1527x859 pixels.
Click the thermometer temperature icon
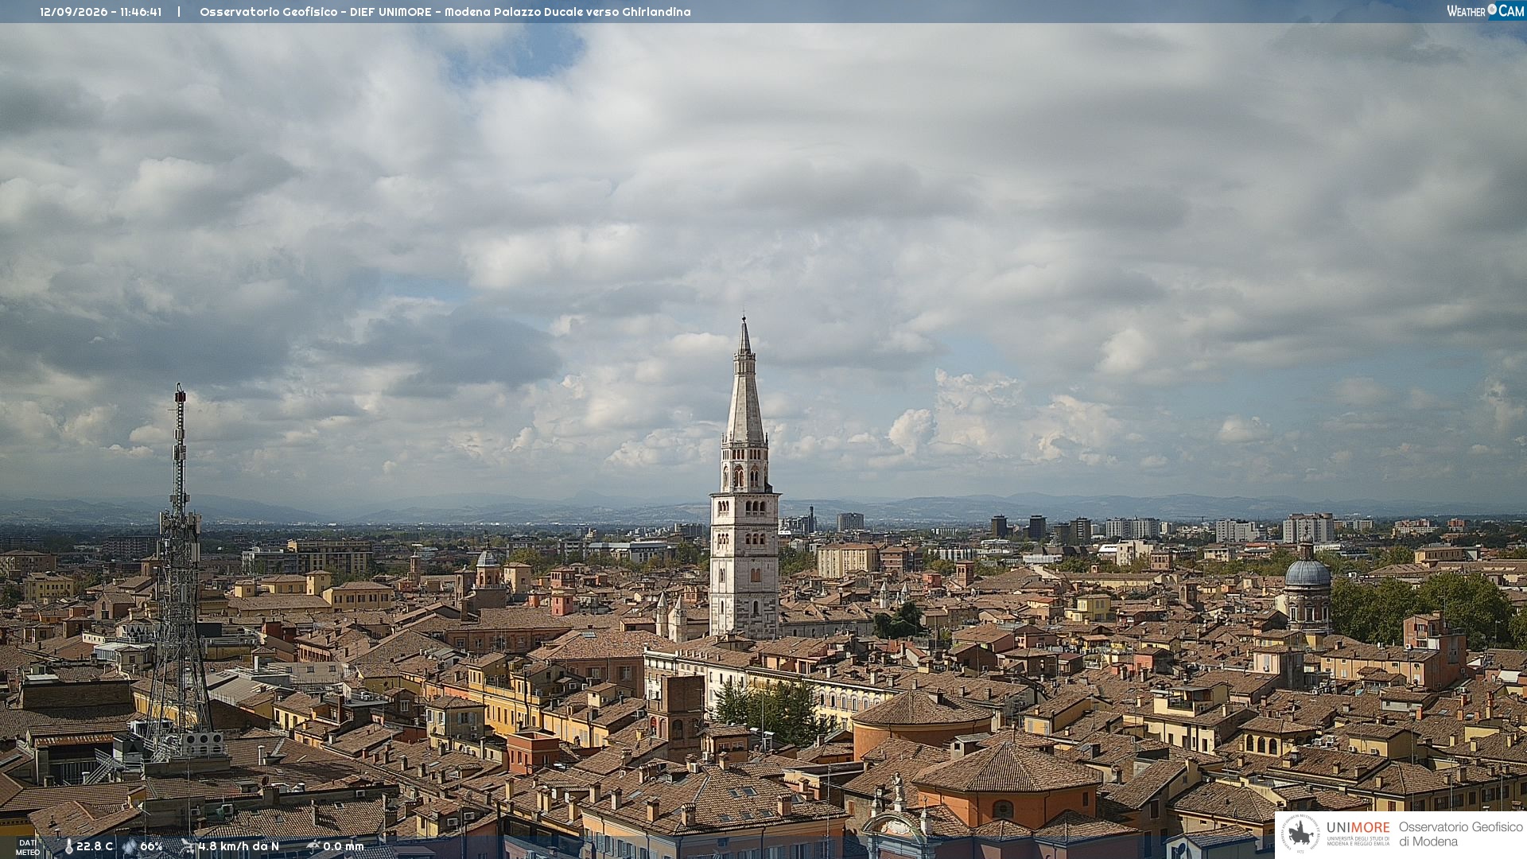(x=68, y=847)
